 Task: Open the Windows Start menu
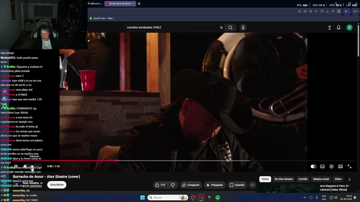143,198
